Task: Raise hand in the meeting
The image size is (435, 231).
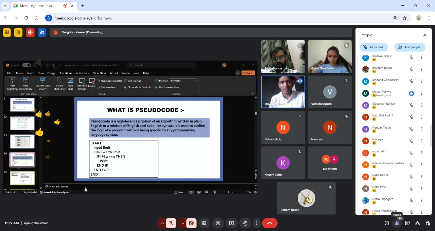Action: click(x=245, y=223)
